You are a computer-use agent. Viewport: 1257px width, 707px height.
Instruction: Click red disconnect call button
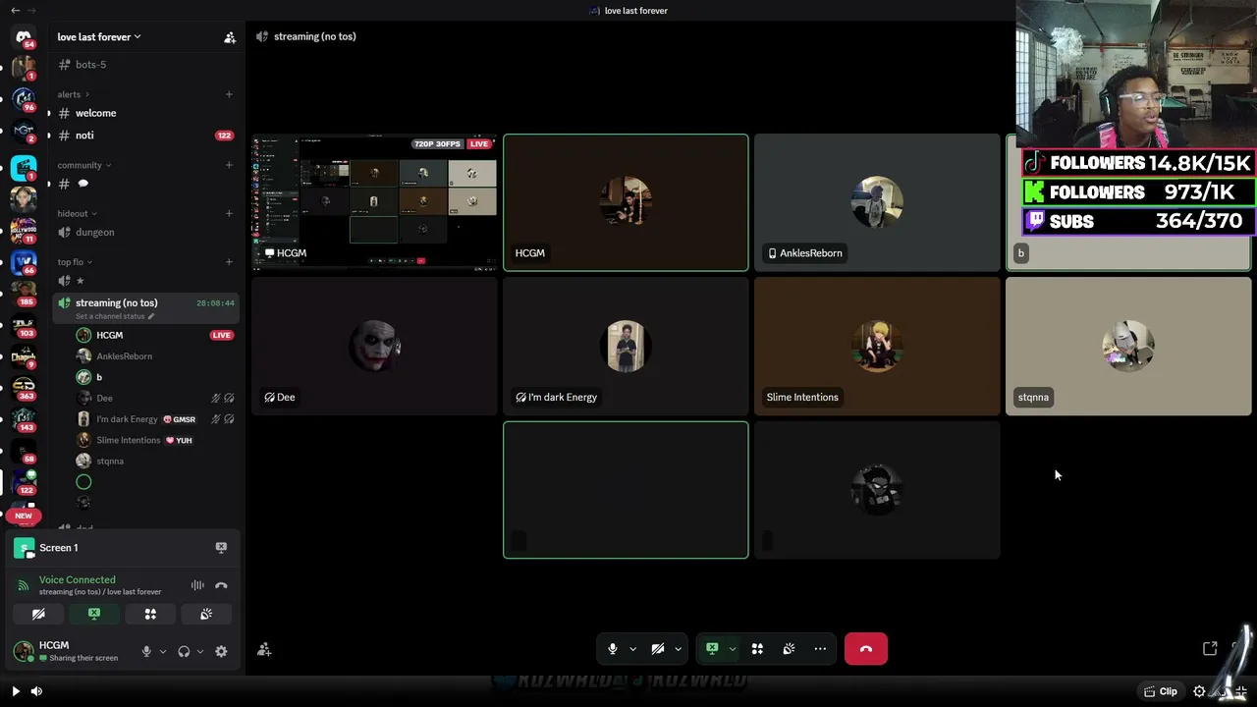coord(866,649)
